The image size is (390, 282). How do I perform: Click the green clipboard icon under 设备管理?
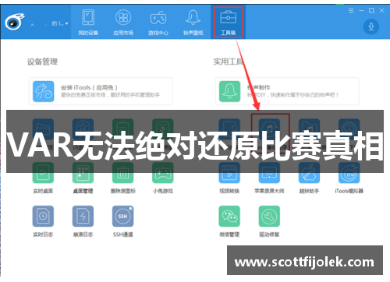coord(123,129)
